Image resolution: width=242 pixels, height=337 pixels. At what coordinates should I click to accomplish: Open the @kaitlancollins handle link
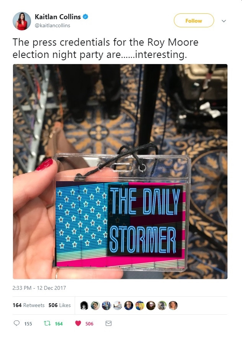coord(52,25)
